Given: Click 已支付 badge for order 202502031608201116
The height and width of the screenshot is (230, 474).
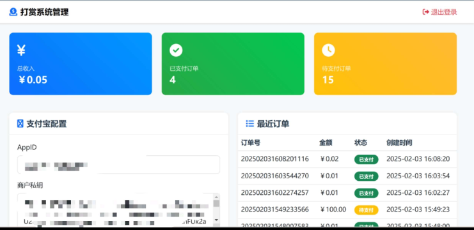Looking at the screenshot, I should coord(366,159).
